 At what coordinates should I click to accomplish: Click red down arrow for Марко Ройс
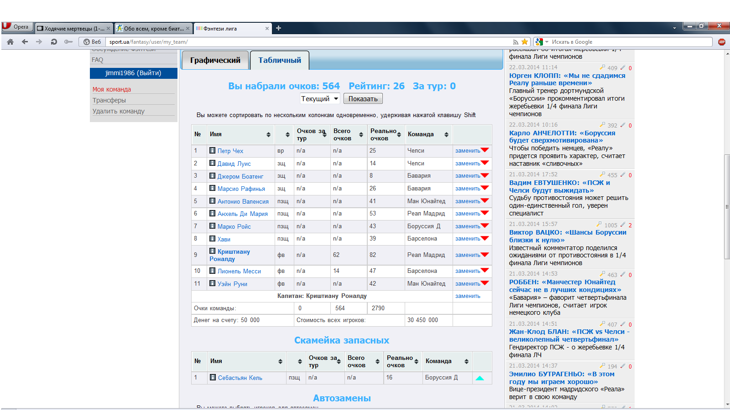click(485, 226)
